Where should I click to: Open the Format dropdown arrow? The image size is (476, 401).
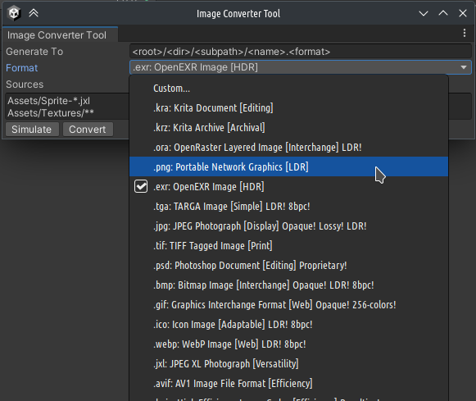pos(463,67)
